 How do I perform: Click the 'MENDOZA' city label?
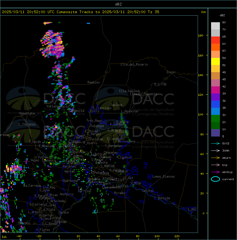[69, 146]
